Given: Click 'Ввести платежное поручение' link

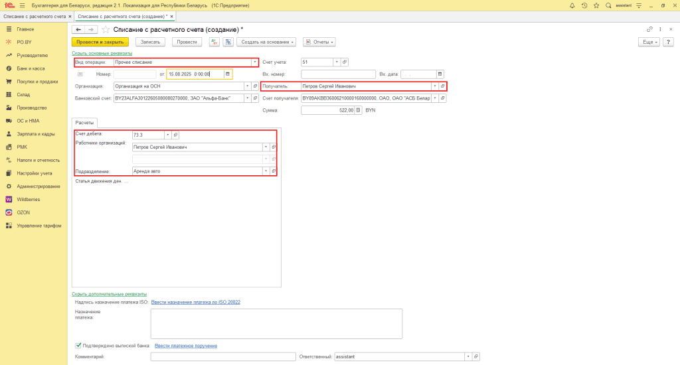Looking at the screenshot, I should [x=186, y=345].
